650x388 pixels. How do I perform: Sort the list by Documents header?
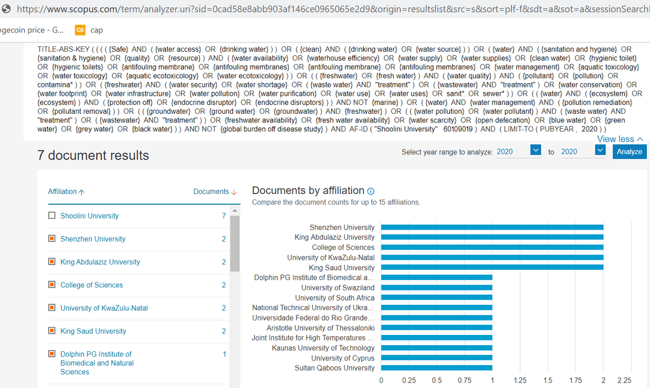pos(211,192)
